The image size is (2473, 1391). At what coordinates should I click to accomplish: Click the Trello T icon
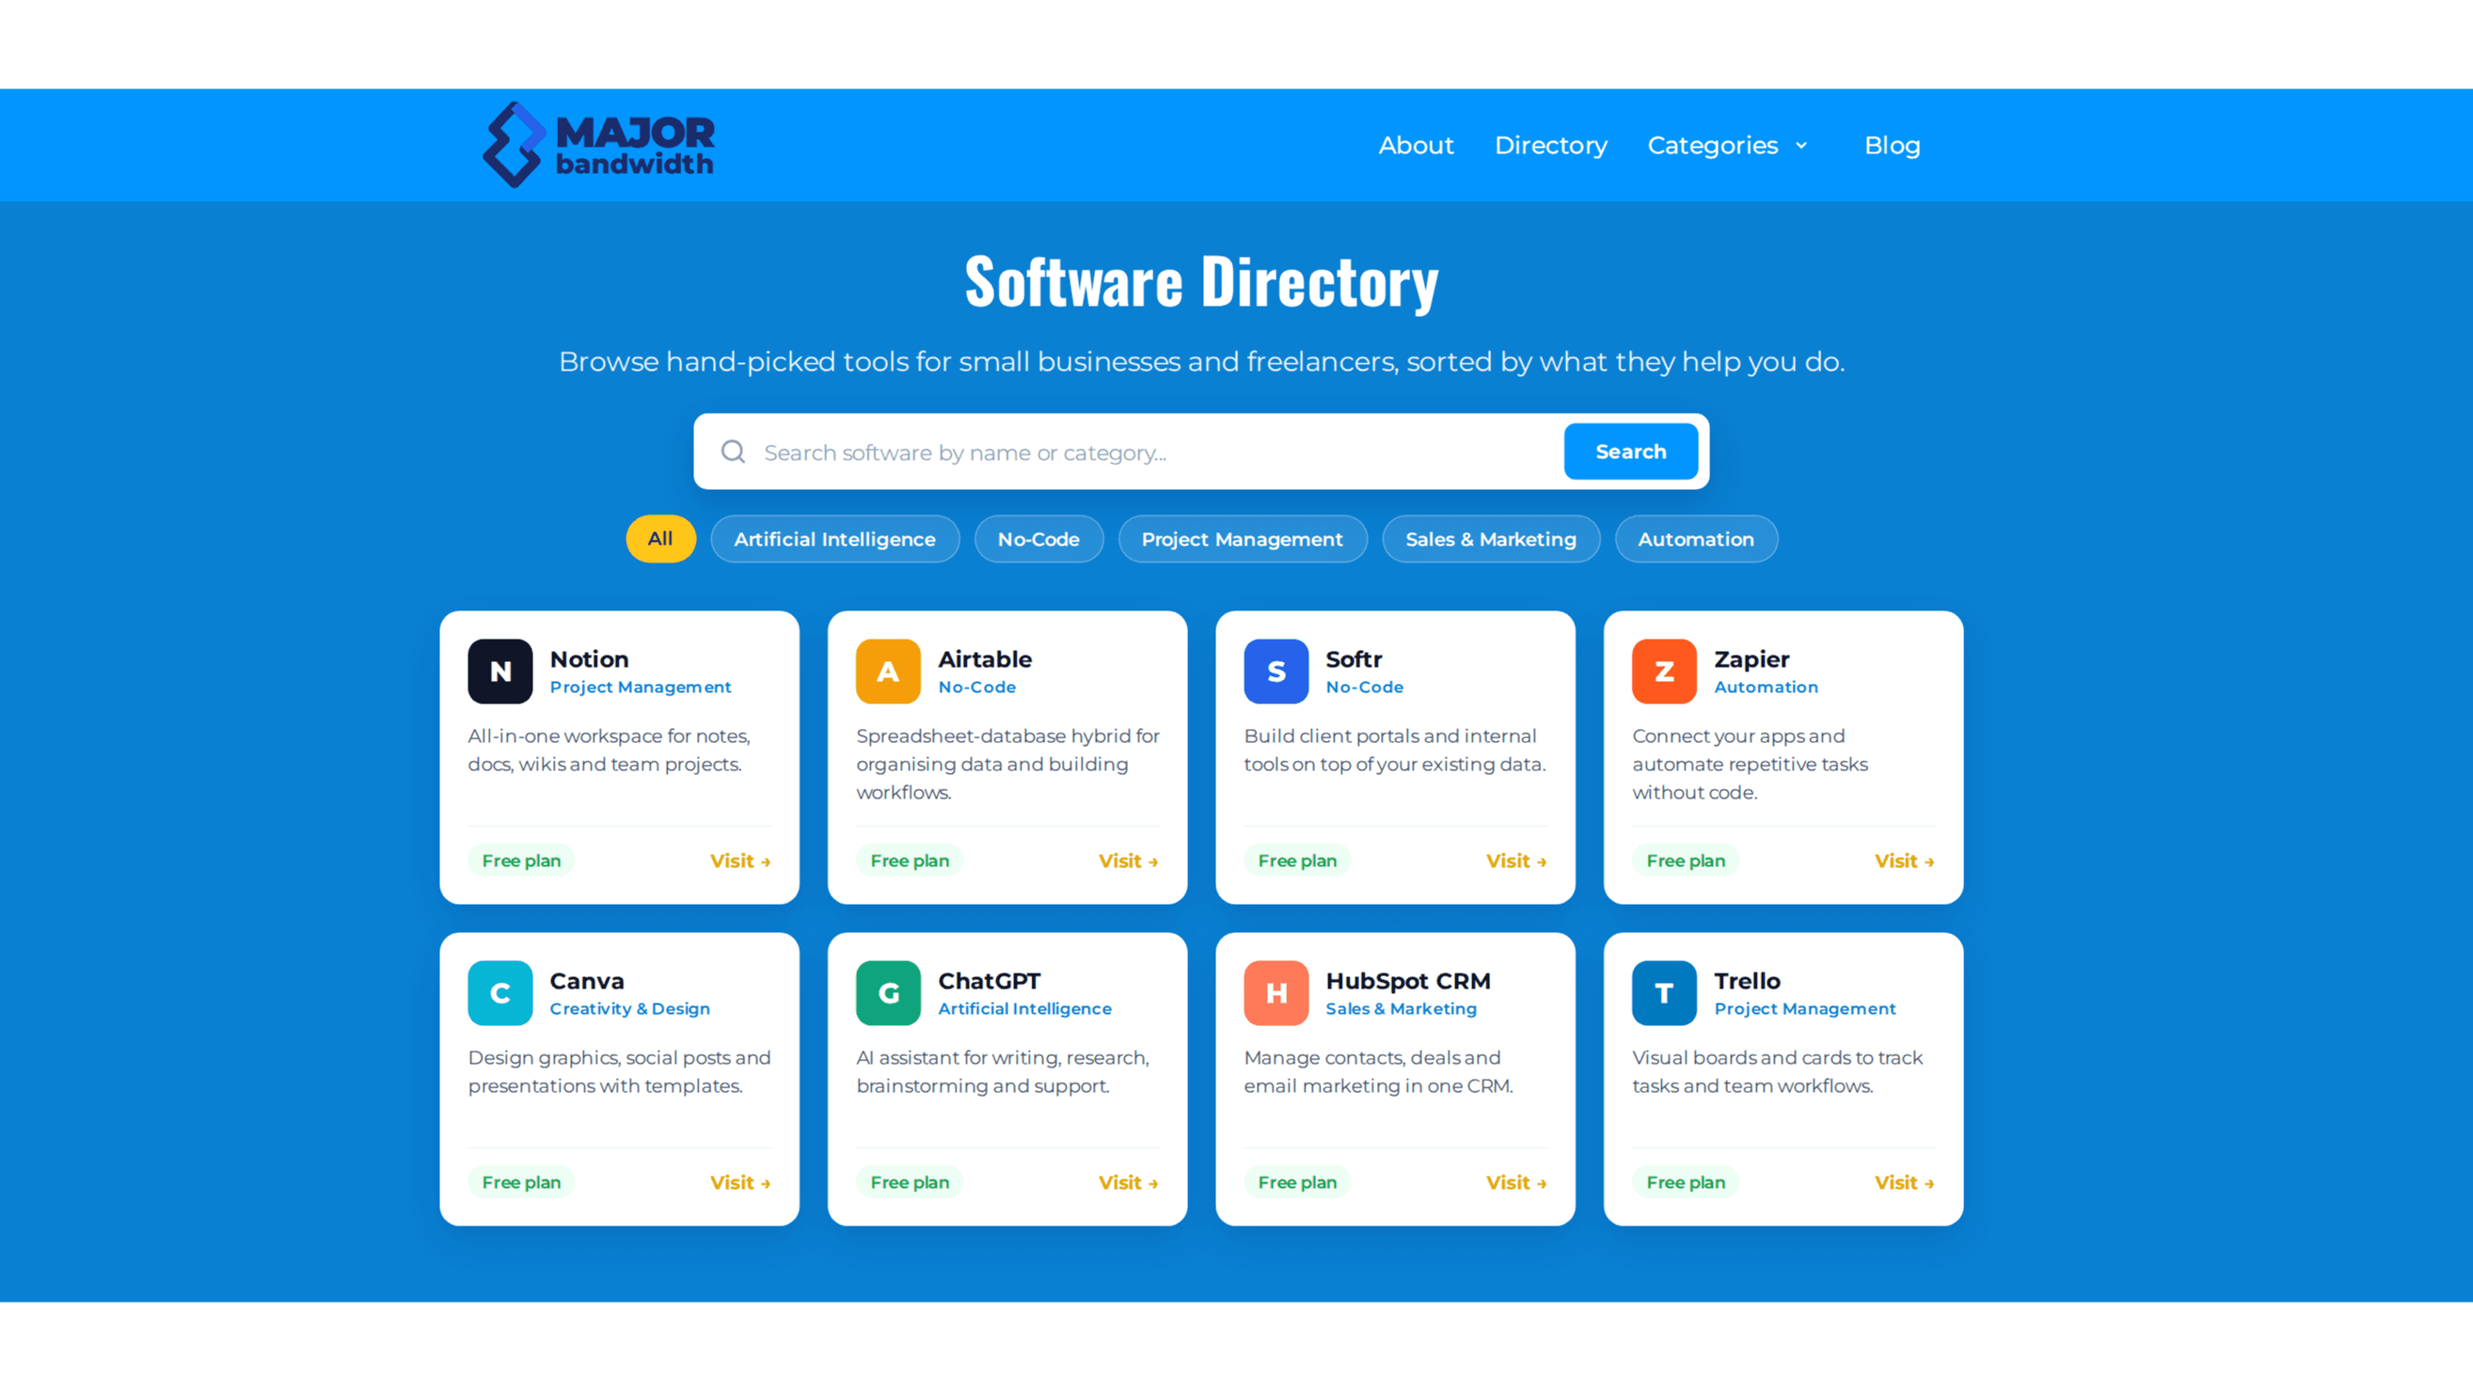pyautogui.click(x=1664, y=992)
